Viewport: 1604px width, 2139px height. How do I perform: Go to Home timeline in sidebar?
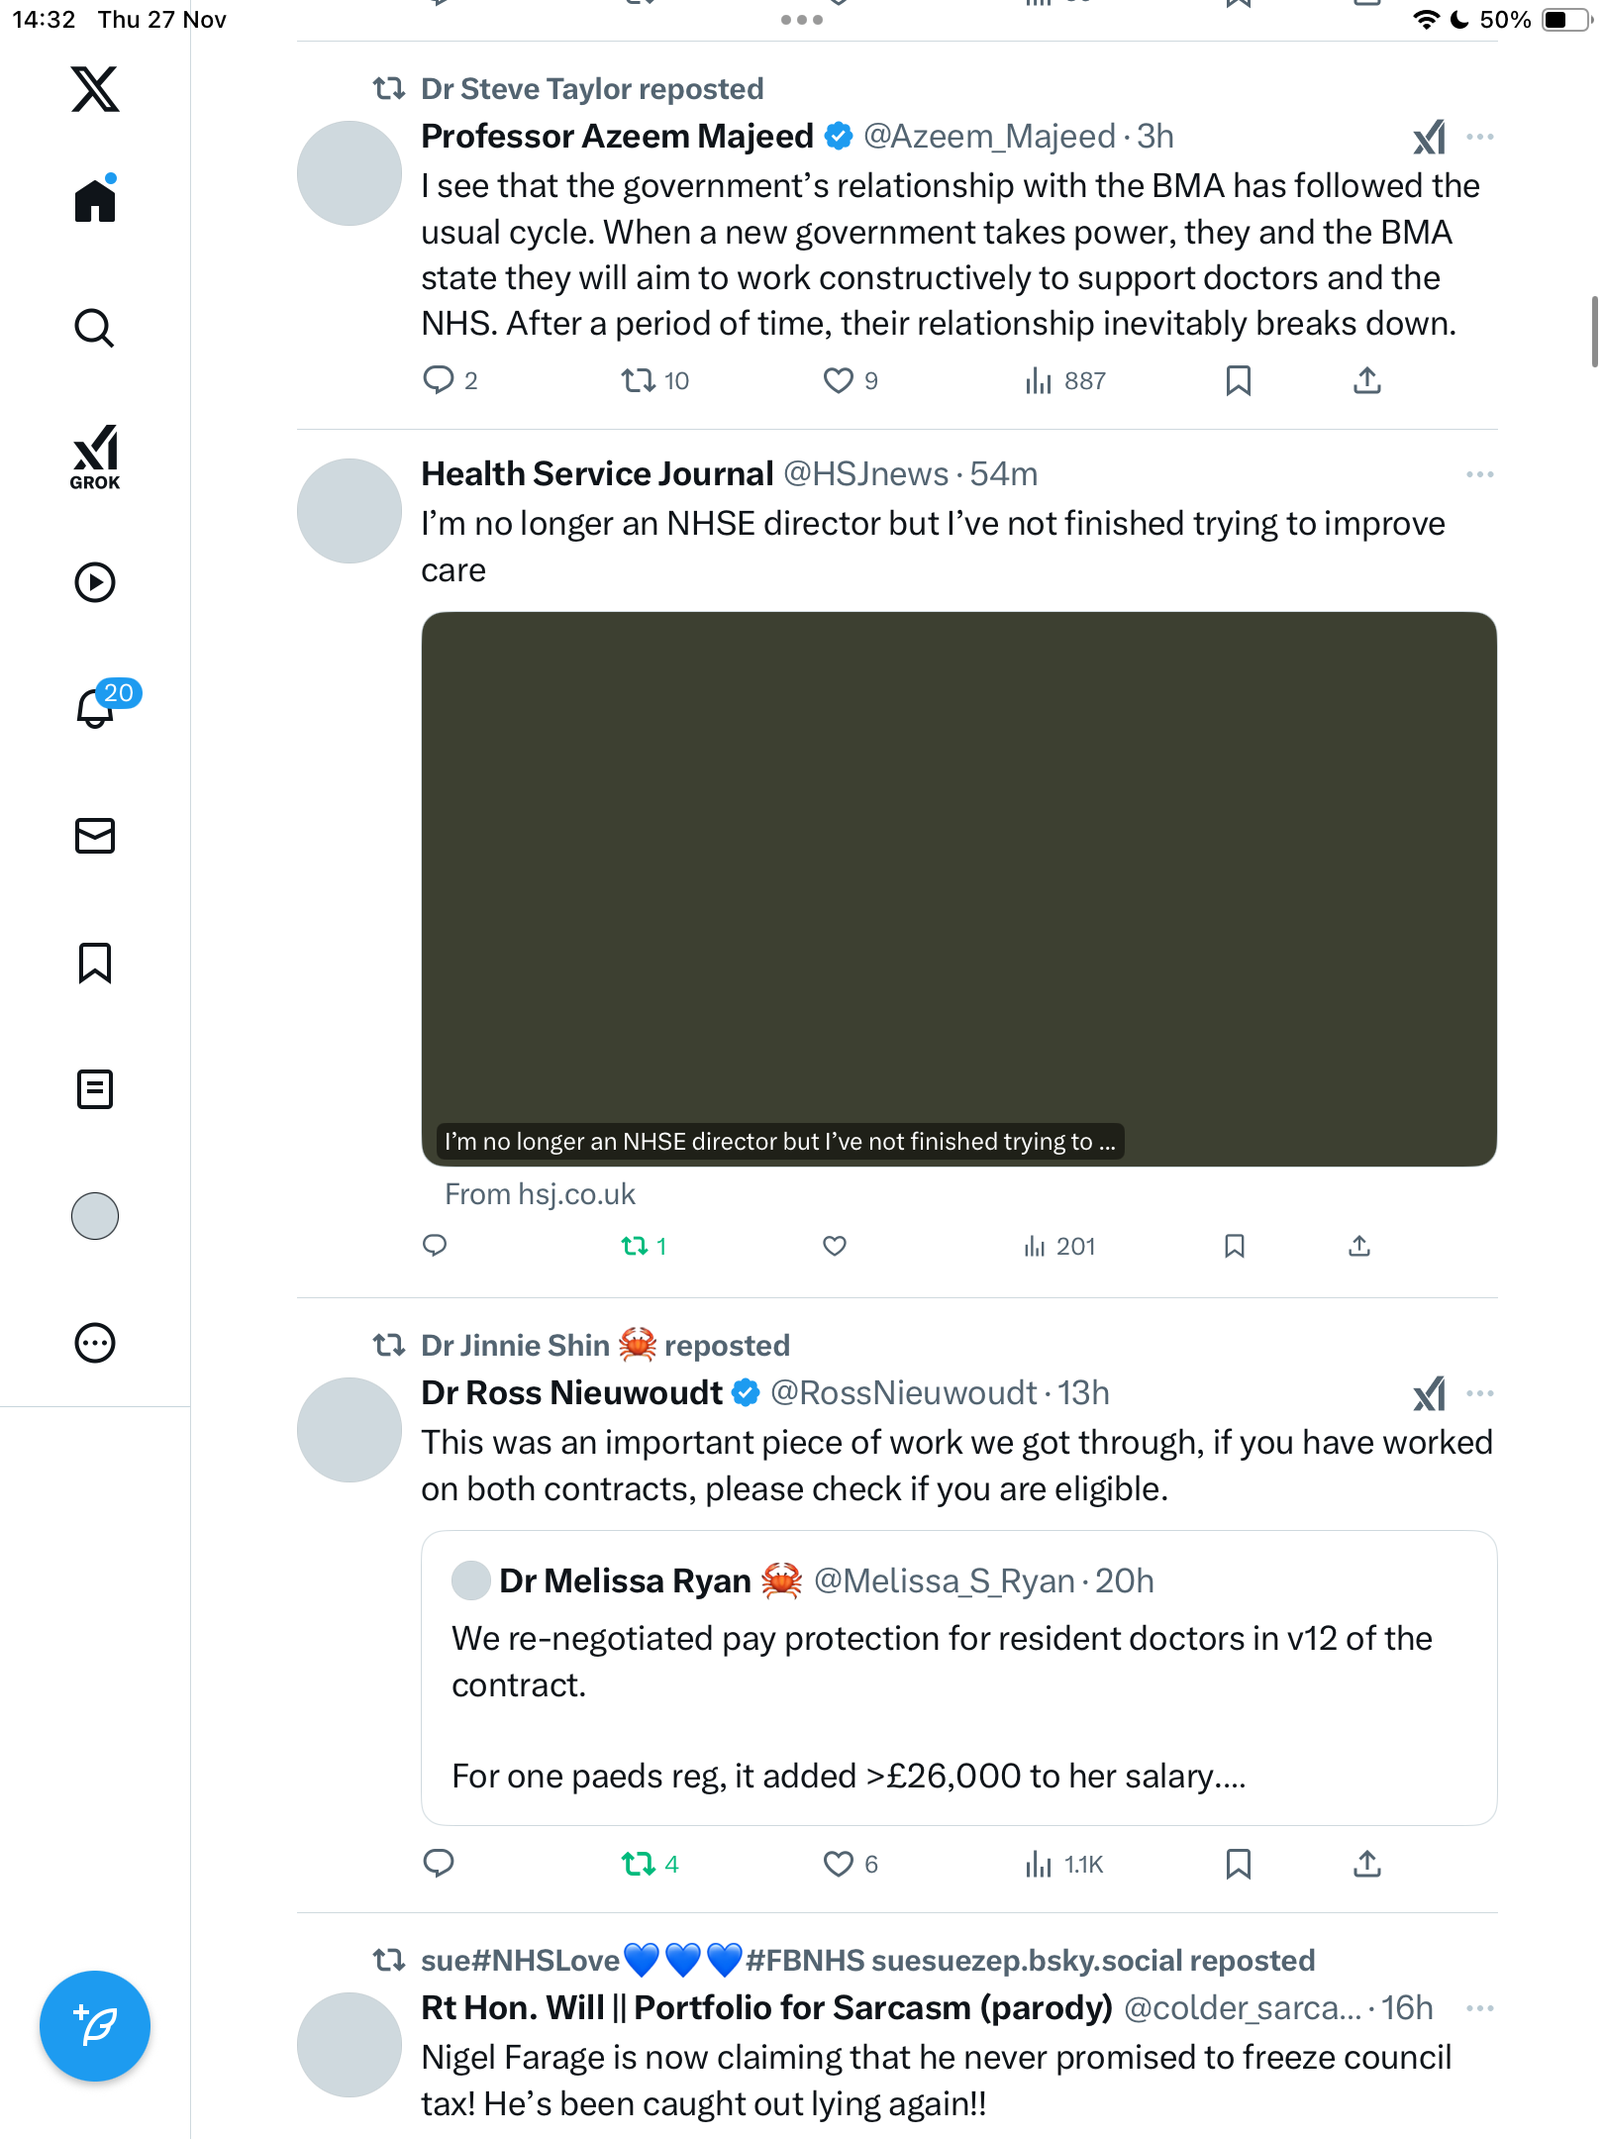(95, 201)
